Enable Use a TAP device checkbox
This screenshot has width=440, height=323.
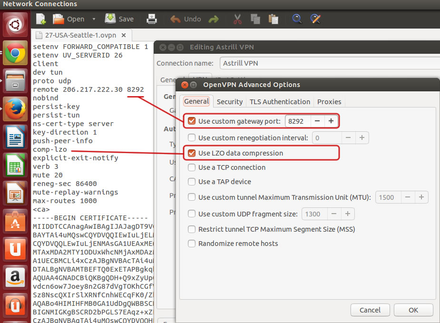click(192, 182)
